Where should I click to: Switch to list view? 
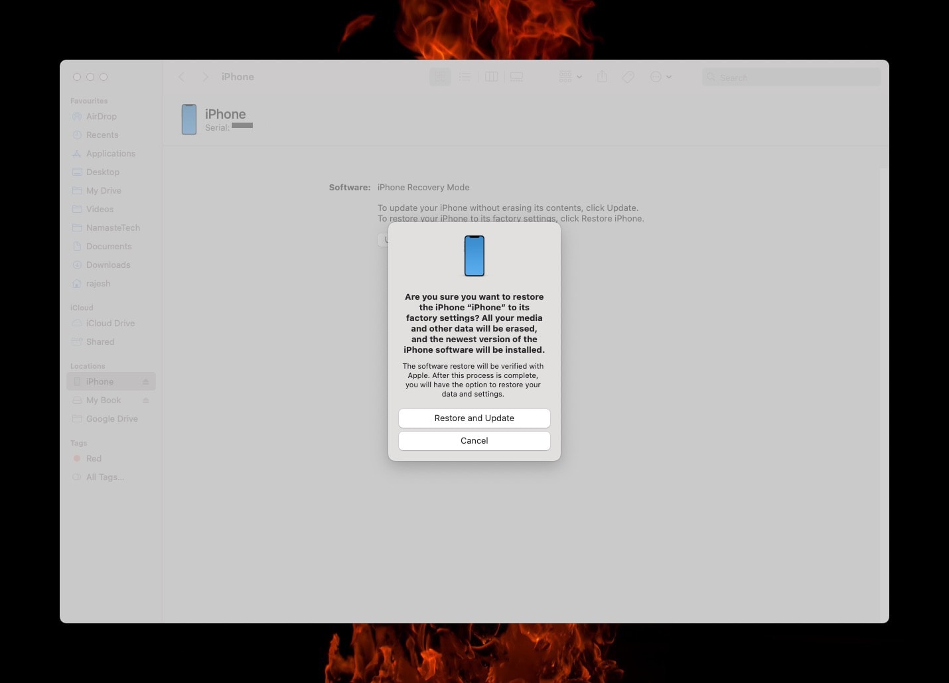tap(465, 77)
